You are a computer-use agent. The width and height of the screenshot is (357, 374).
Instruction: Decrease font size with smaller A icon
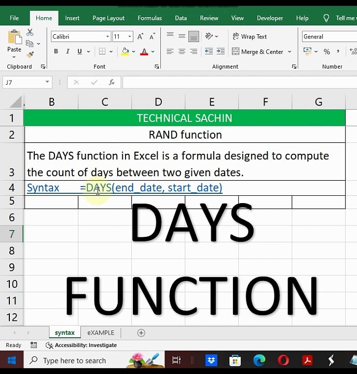[152, 36]
